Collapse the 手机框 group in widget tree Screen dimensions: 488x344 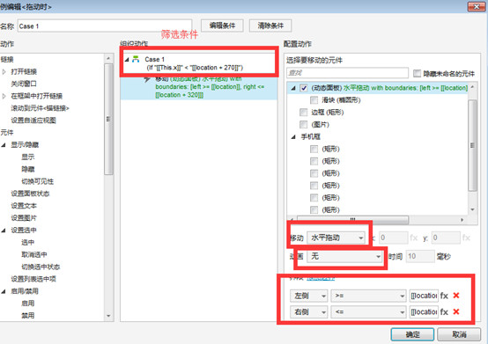pyautogui.click(x=293, y=136)
